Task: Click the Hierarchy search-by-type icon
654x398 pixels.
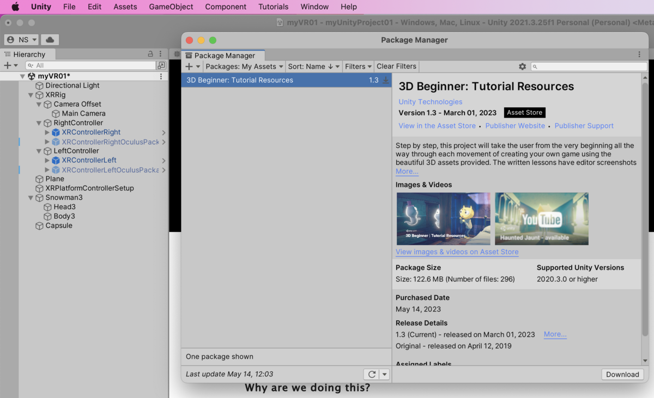Action: point(161,65)
